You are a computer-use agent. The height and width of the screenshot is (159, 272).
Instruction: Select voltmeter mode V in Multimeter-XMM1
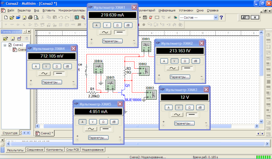point(107,25)
